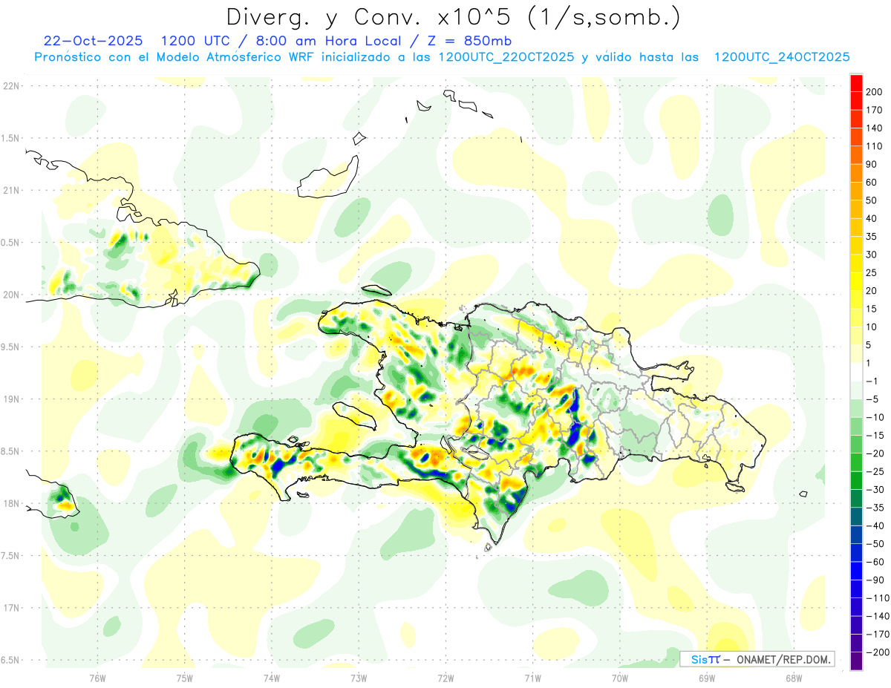Viewport: 891px width, 688px height.
Task: Click the longitude label '75W'
Action: click(x=185, y=678)
